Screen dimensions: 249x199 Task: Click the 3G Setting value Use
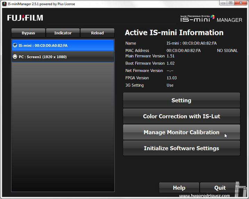pos(170,85)
